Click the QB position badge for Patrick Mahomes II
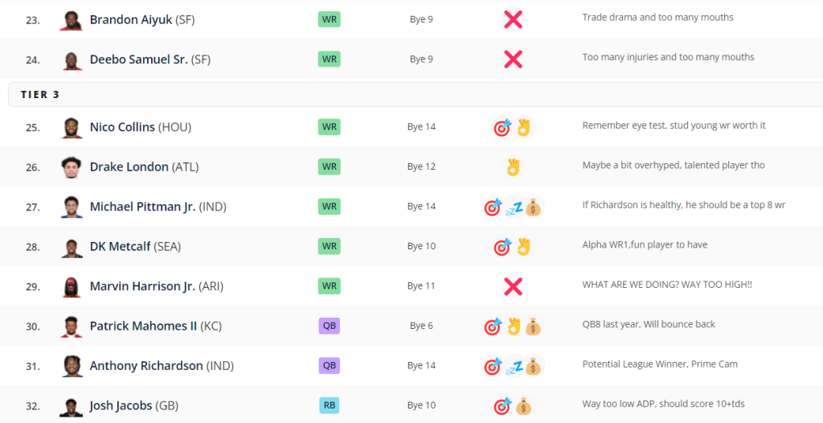 pyautogui.click(x=329, y=326)
